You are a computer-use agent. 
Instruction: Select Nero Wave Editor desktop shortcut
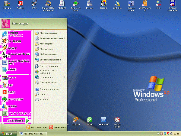[x=76, y=6]
